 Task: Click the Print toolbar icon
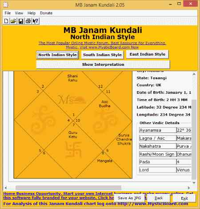[x=28, y=21]
